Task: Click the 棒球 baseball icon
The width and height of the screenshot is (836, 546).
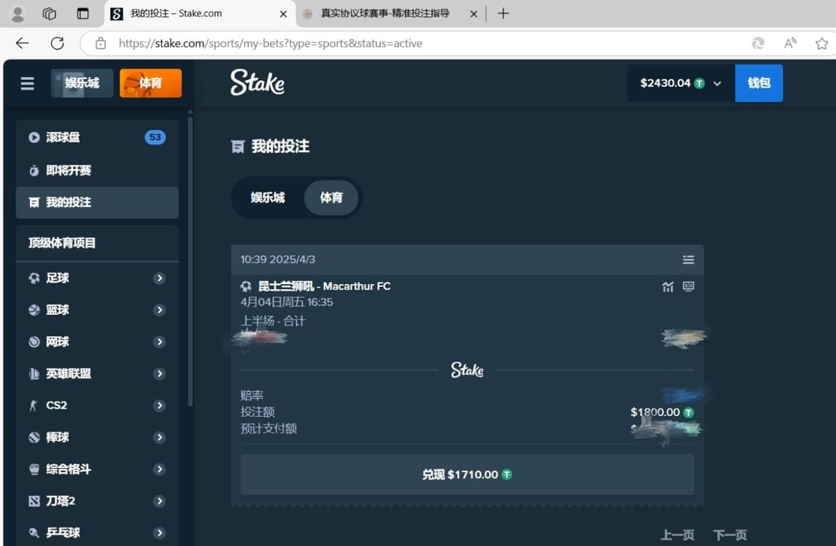Action: (x=33, y=437)
